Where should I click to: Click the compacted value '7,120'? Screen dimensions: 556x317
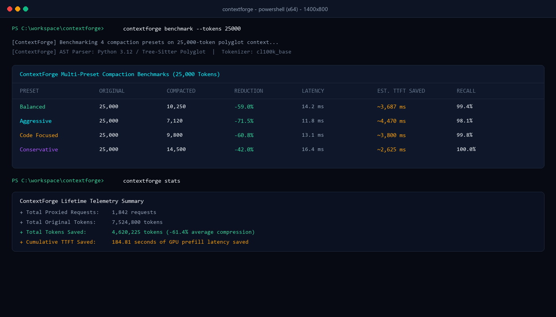[175, 121]
